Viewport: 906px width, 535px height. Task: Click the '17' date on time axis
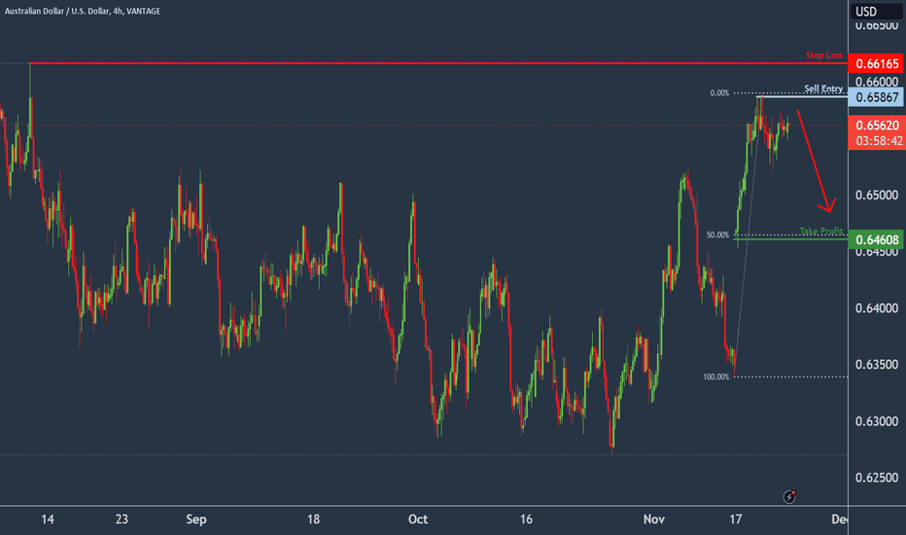[735, 519]
